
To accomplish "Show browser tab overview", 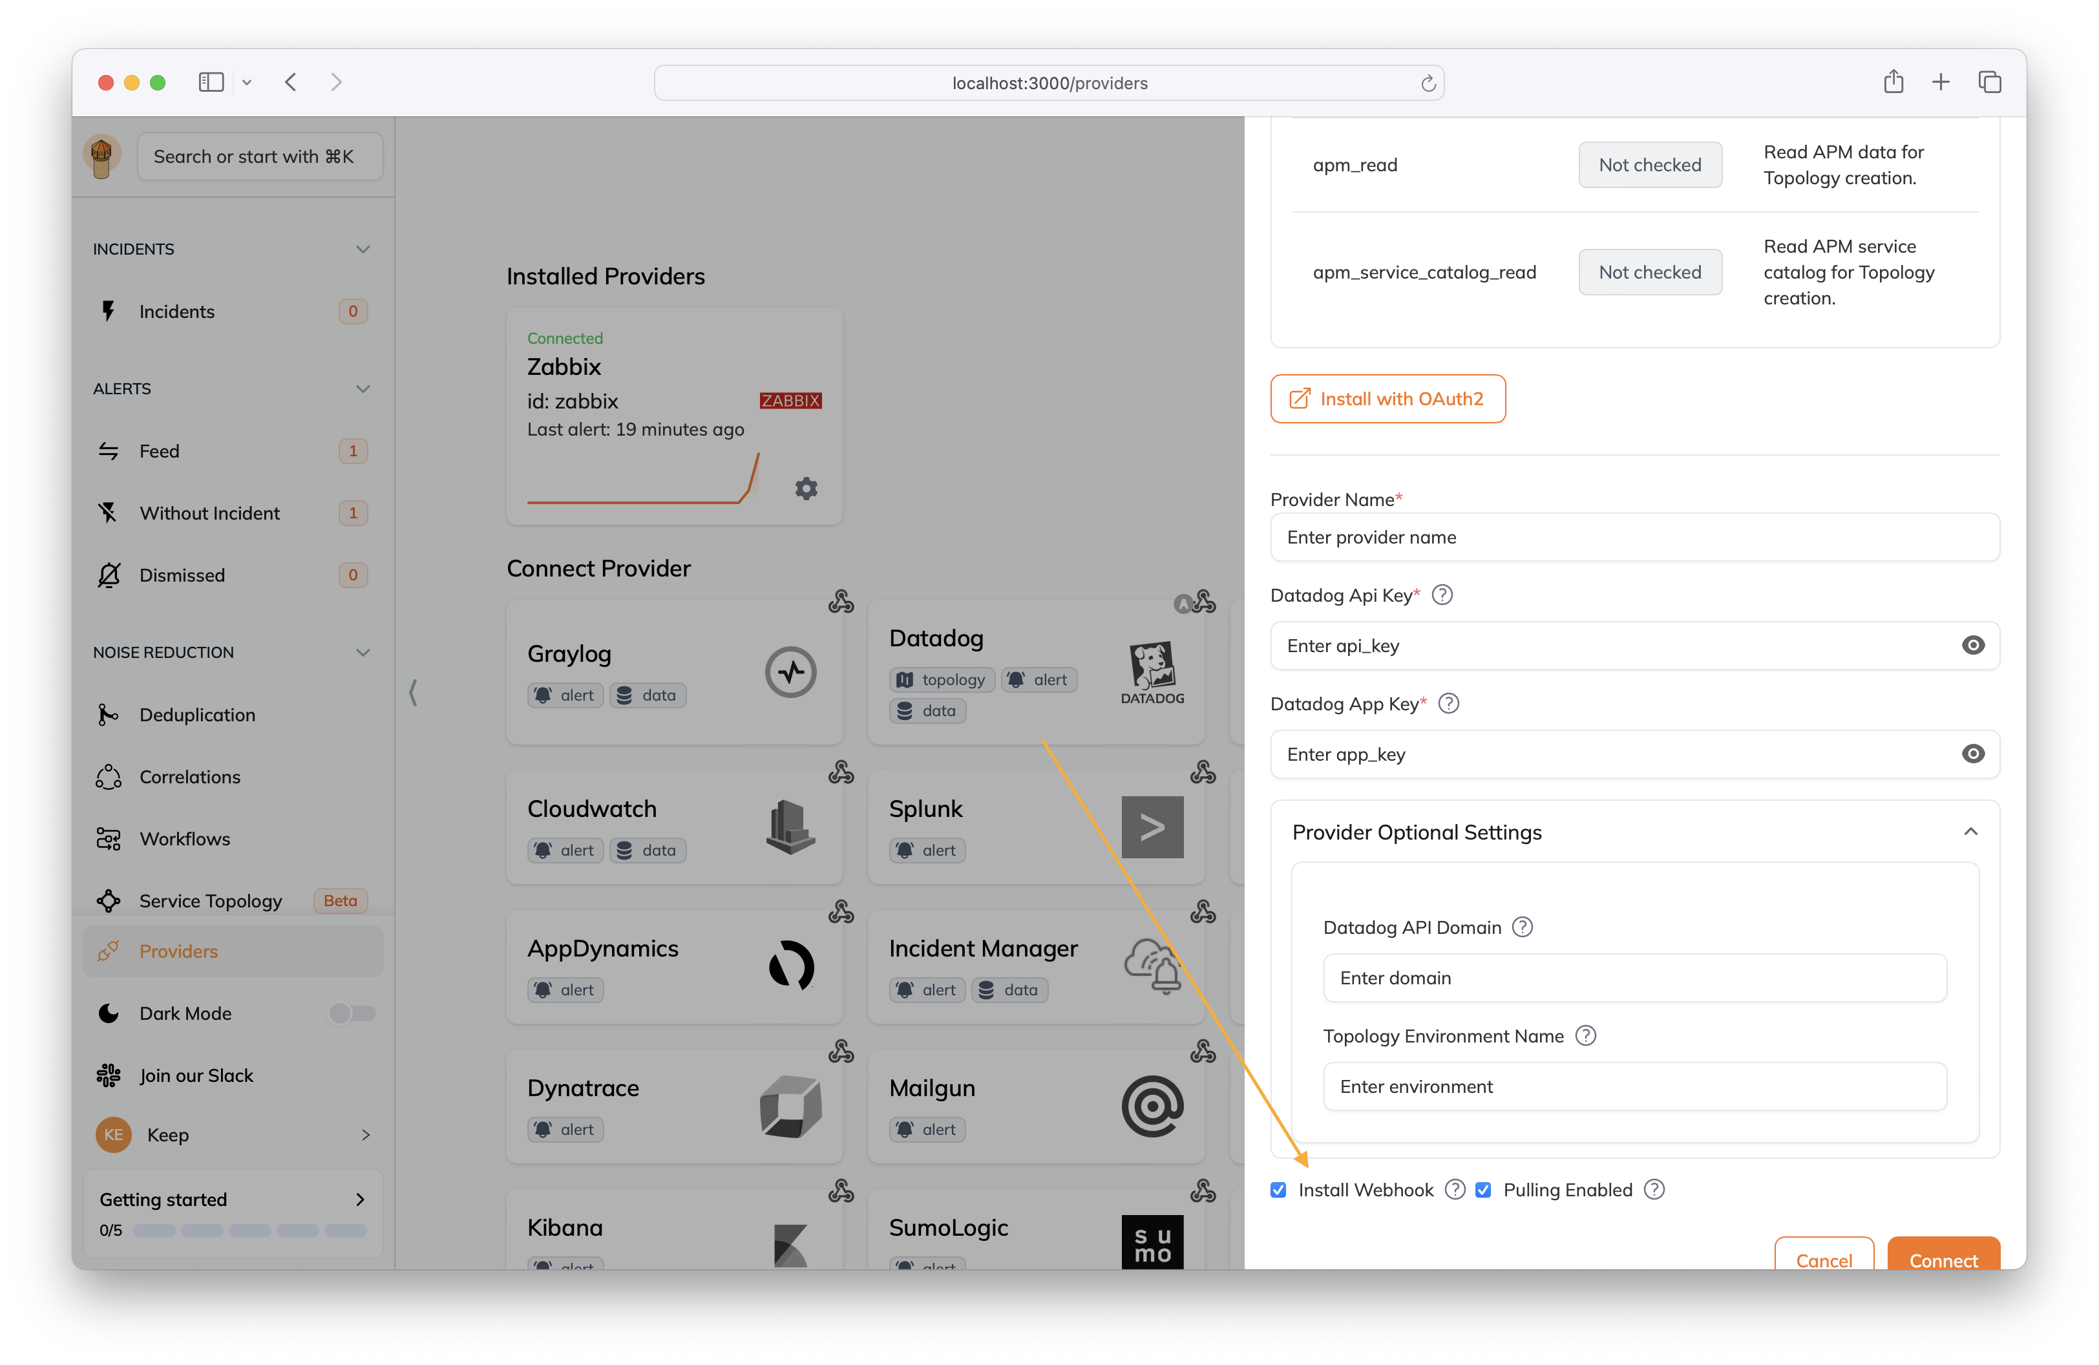I will tap(1990, 82).
